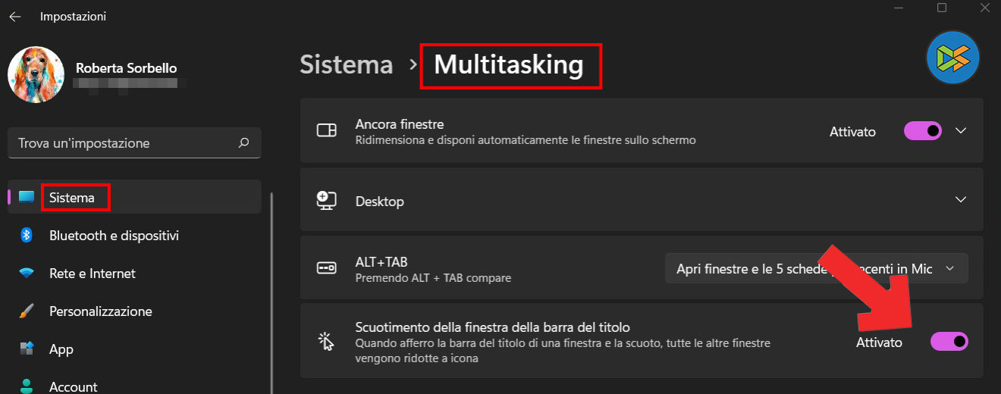1001x394 pixels.
Task: Click the App sidebar icon
Action: tap(27, 349)
